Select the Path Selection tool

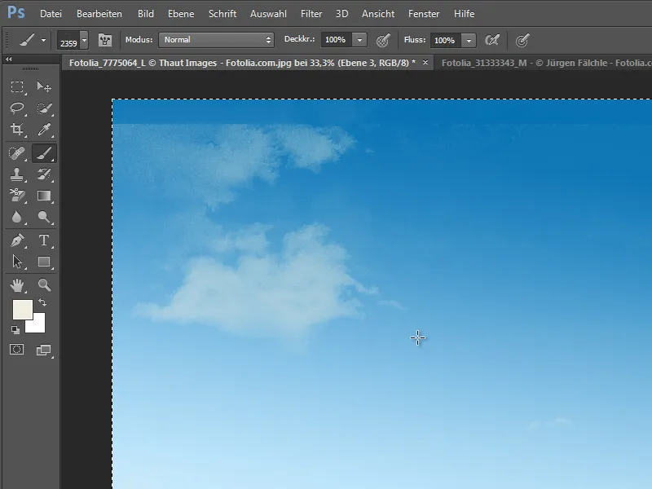coord(17,262)
